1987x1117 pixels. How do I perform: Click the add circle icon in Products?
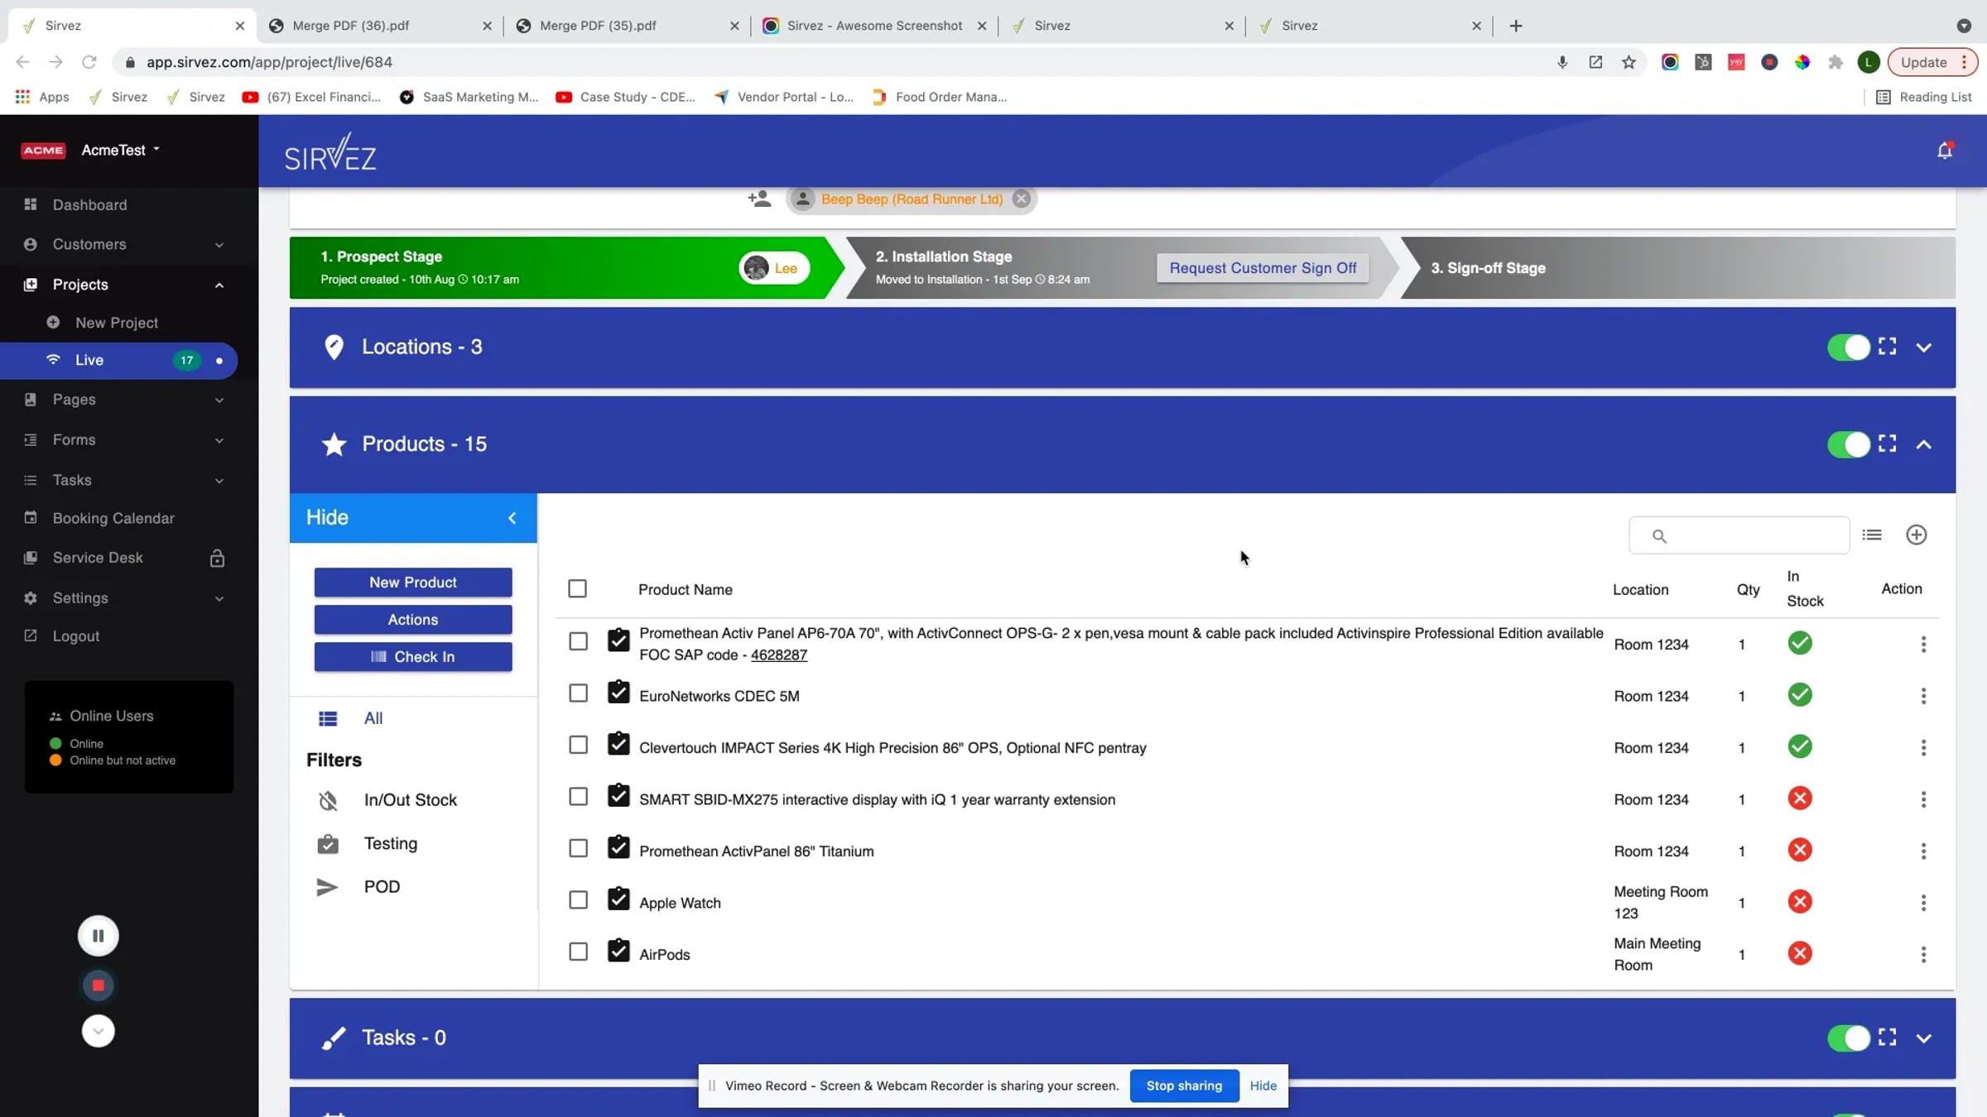click(x=1916, y=535)
